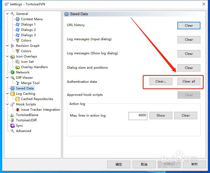Go to Overlay Handlers settings
The width and height of the screenshot is (210, 173).
point(34,67)
